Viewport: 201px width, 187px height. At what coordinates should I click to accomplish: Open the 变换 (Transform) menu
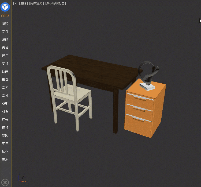click(x=5, y=64)
